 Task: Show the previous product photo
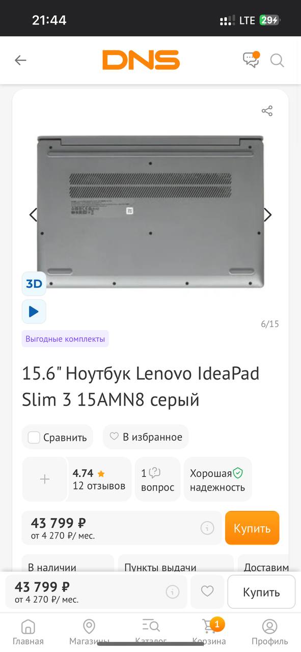click(x=34, y=215)
